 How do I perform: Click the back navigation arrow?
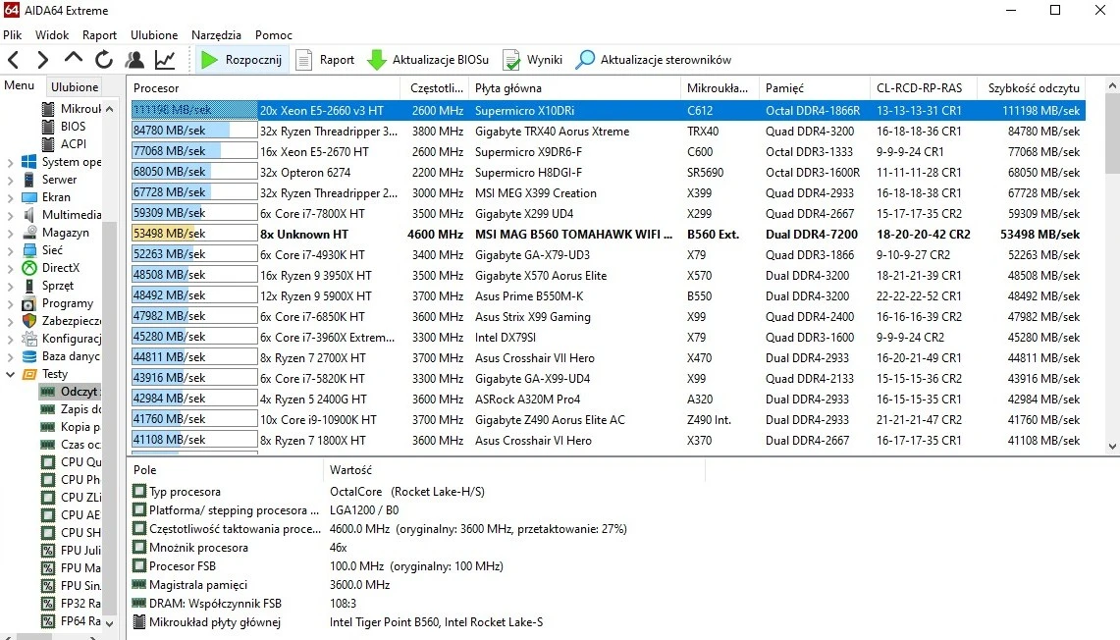click(x=14, y=60)
